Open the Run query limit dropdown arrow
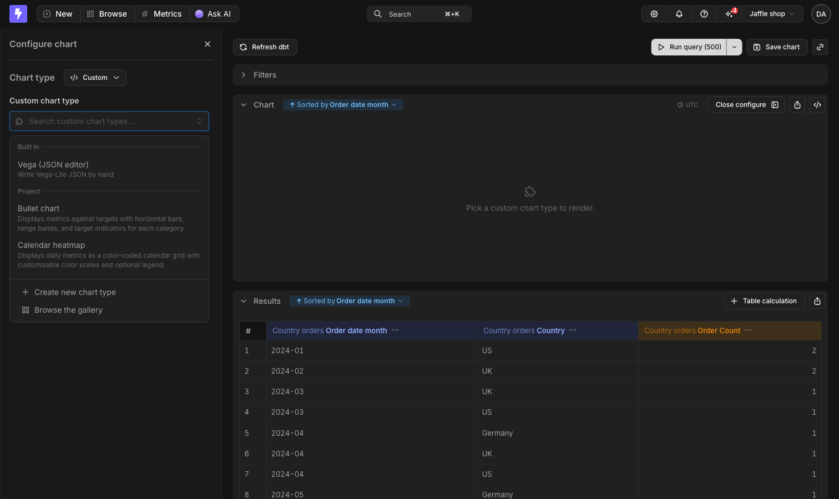The image size is (839, 499). (x=734, y=47)
